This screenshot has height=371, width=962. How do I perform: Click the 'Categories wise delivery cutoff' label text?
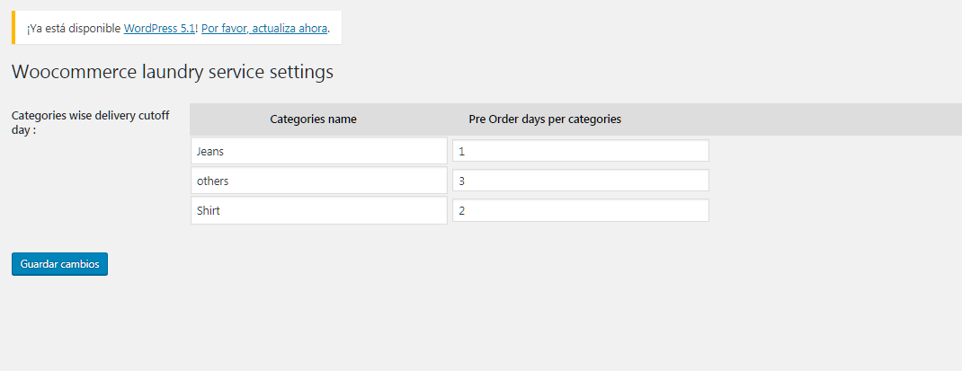[x=91, y=116]
